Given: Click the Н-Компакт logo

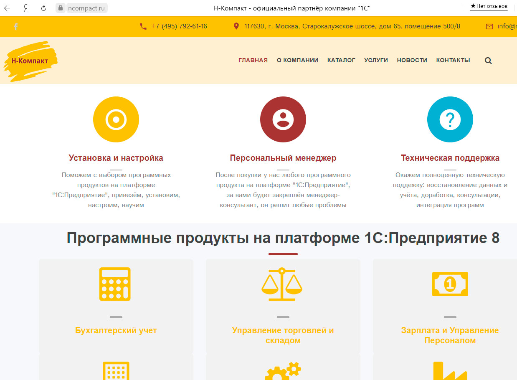Looking at the screenshot, I should [30, 61].
